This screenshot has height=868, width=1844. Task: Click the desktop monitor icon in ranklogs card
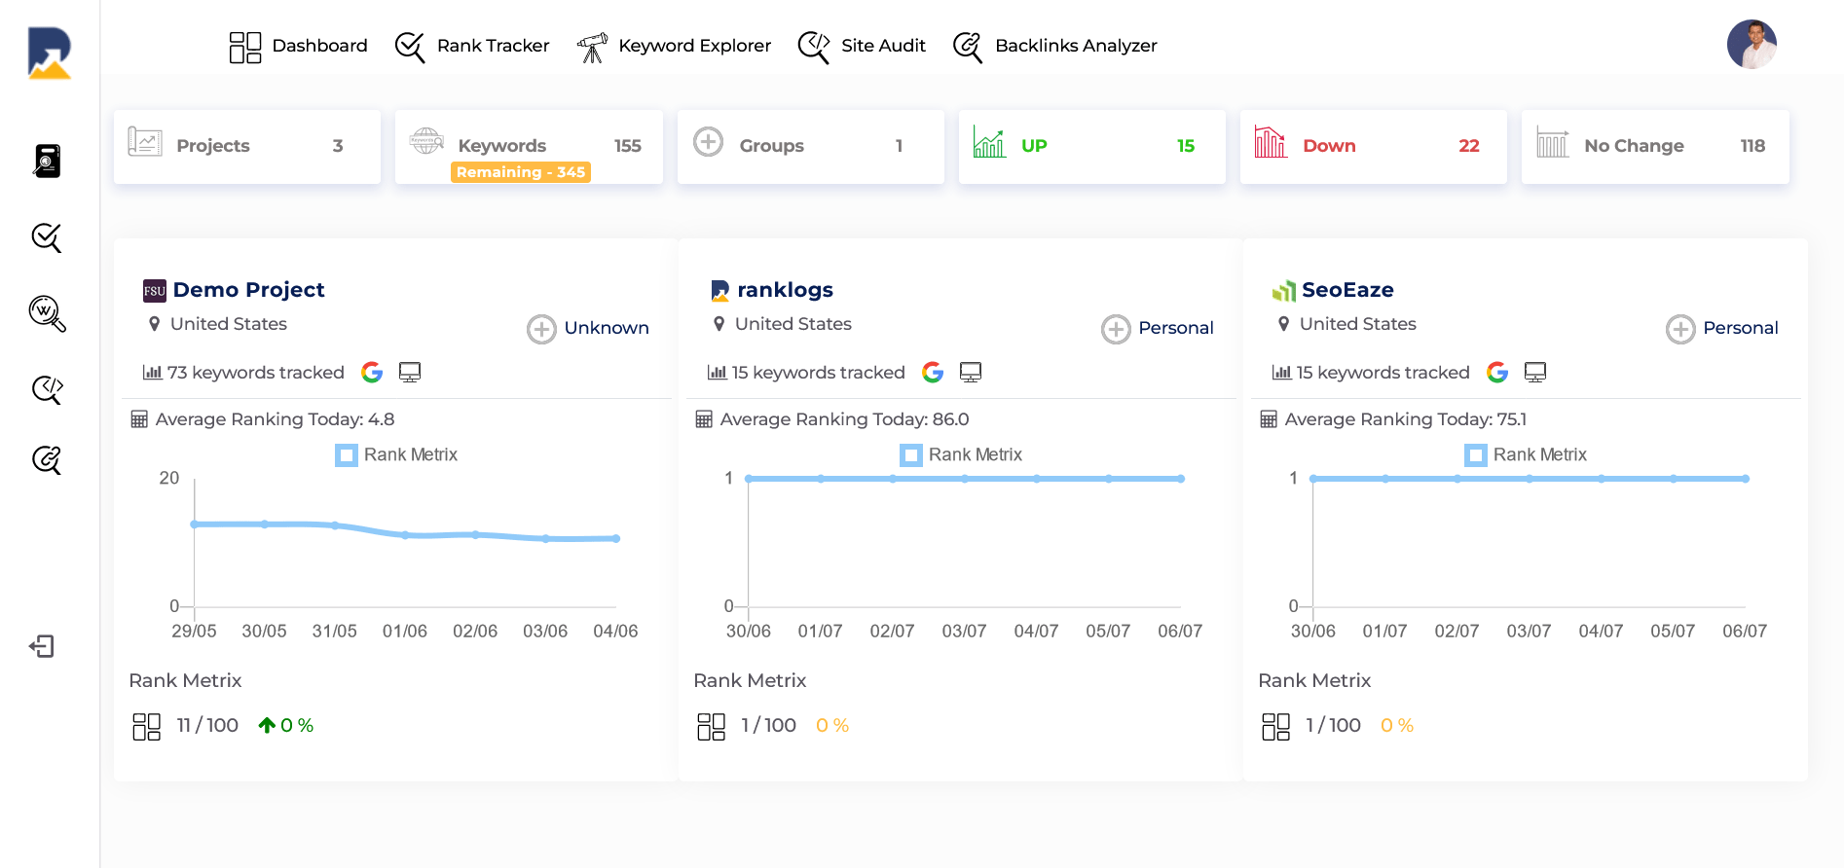(971, 373)
